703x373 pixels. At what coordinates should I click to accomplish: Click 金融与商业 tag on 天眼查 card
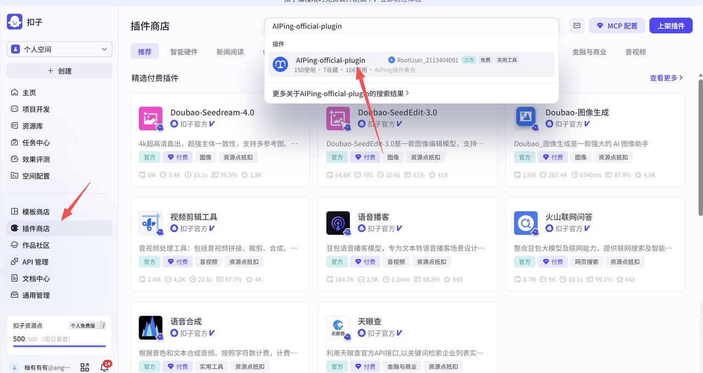402,366
